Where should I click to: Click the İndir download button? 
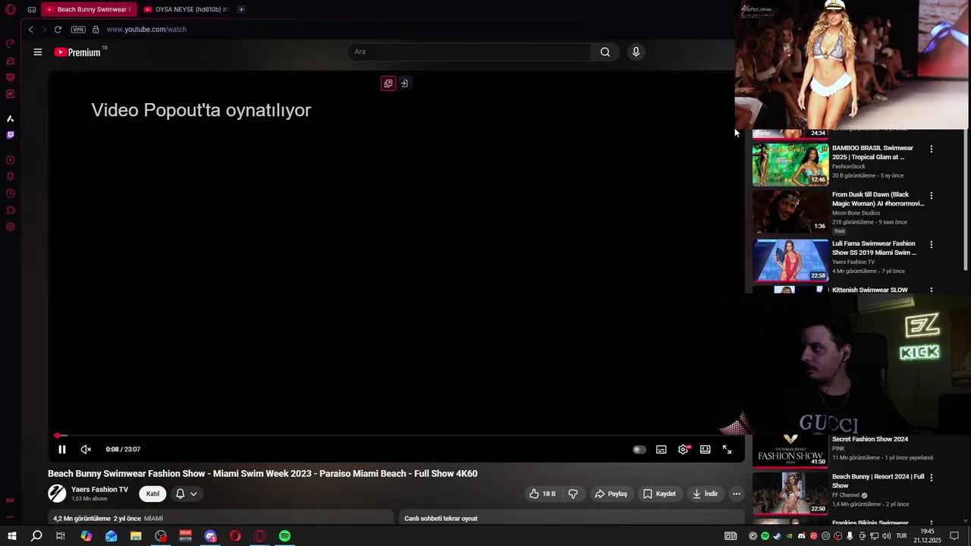coord(705,494)
